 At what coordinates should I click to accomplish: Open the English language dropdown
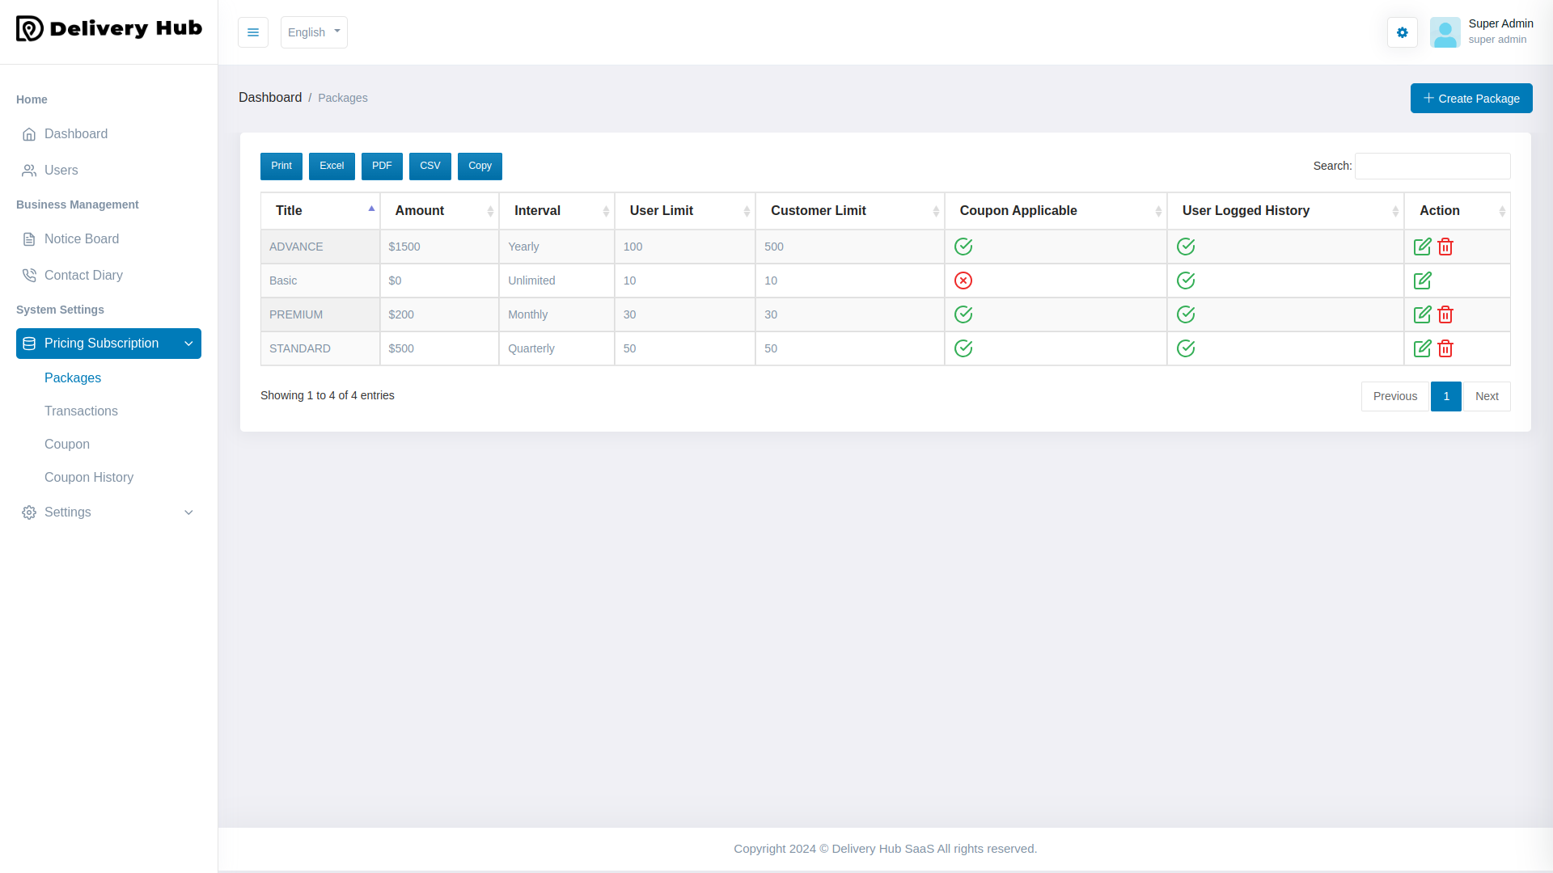point(314,32)
